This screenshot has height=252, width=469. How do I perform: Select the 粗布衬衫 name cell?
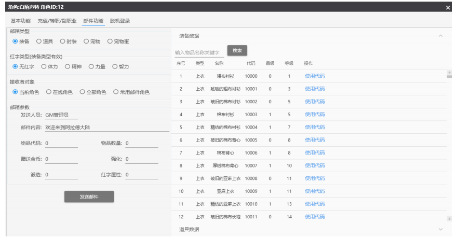(x=225, y=76)
